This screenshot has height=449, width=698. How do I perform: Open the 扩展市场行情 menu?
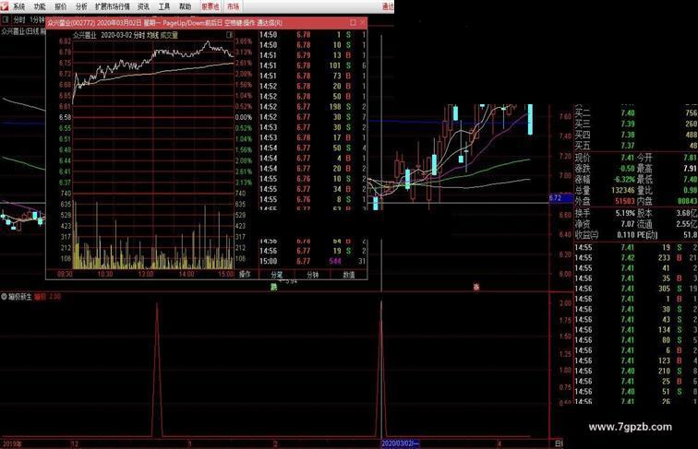click(113, 6)
